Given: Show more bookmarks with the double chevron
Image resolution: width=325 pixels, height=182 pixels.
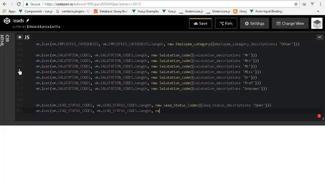Looking at the screenshot, I should point(318,11).
